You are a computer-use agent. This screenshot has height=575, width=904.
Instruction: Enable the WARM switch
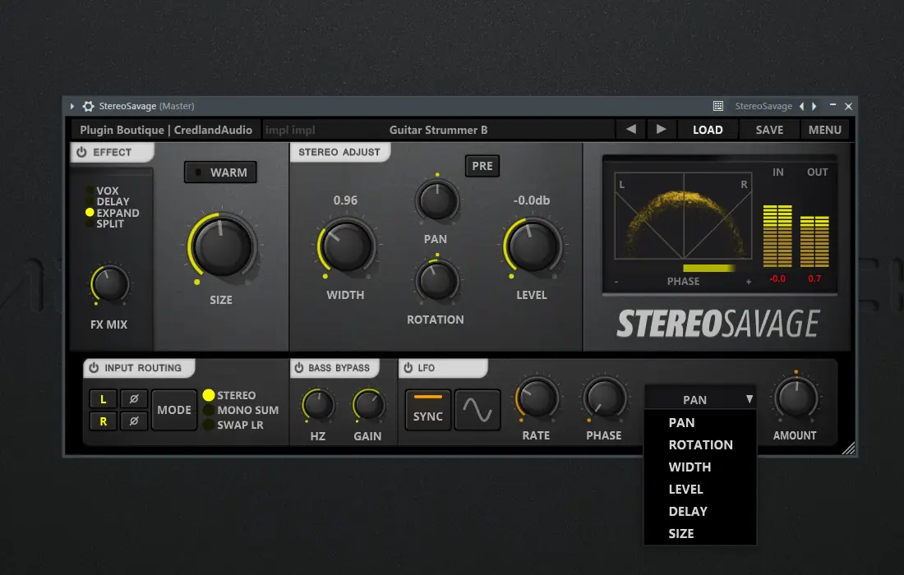(221, 172)
